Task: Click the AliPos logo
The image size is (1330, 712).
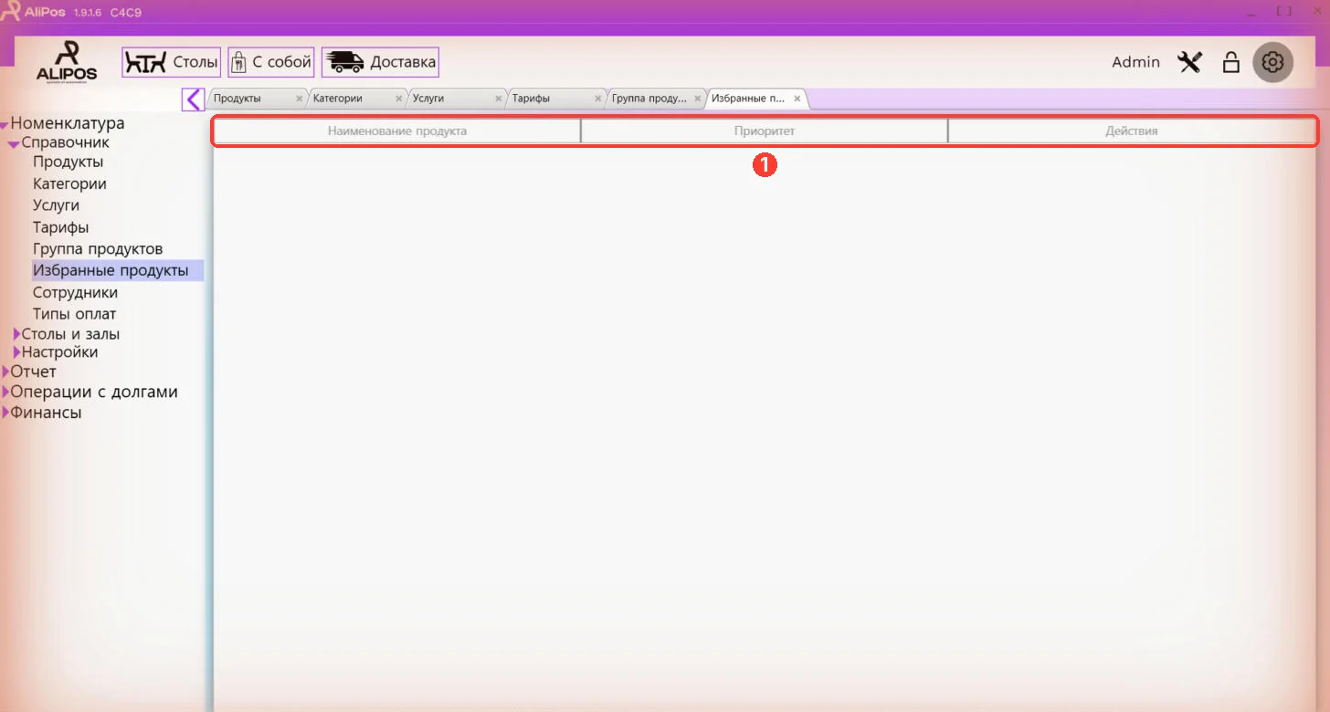Action: click(67, 61)
